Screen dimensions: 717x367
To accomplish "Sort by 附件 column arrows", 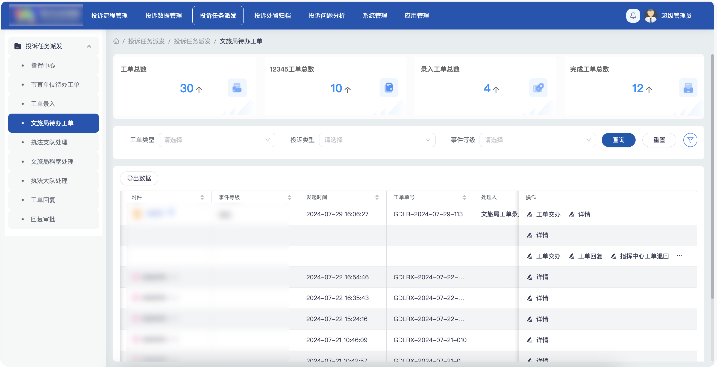I will click(202, 197).
